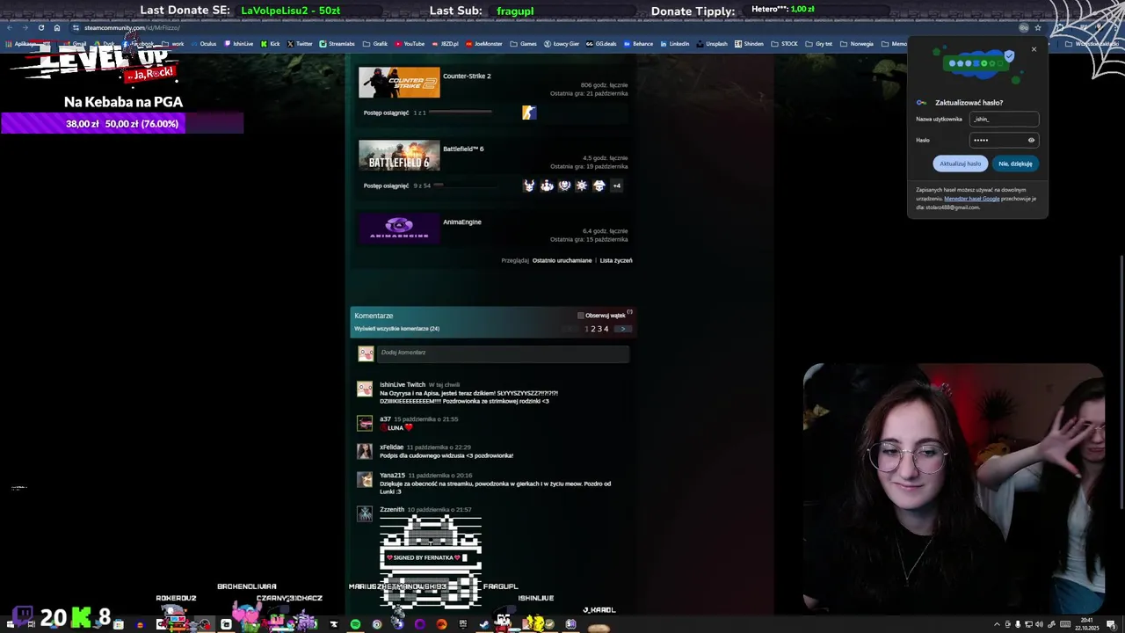Open the Counter-Strike 2 game thumbnail
The image size is (1125, 633).
coord(399,83)
